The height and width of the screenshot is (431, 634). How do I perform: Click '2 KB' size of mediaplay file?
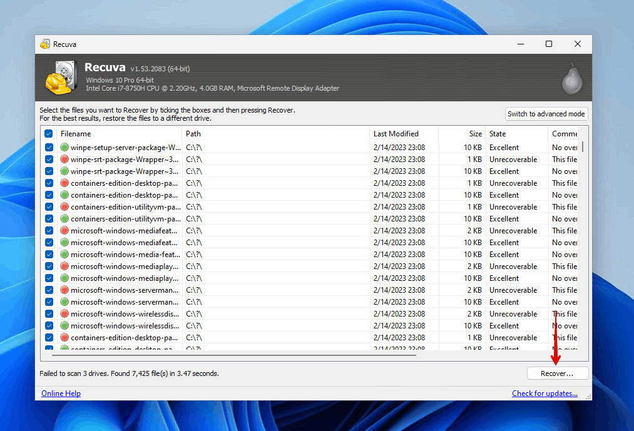[474, 266]
